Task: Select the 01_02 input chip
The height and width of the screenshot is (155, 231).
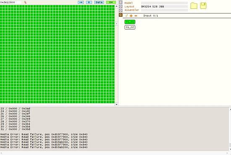Action: [130, 27]
